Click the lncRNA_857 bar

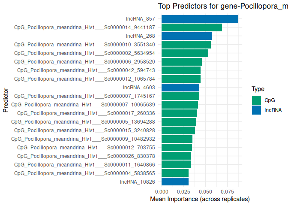coord(200,19)
